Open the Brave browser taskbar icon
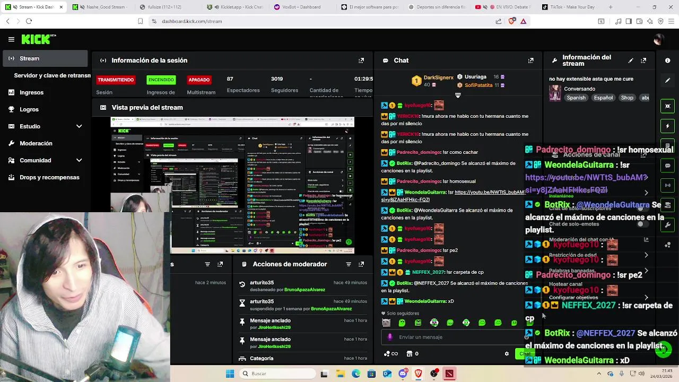Image resolution: width=679 pixels, height=382 pixels. (x=419, y=374)
